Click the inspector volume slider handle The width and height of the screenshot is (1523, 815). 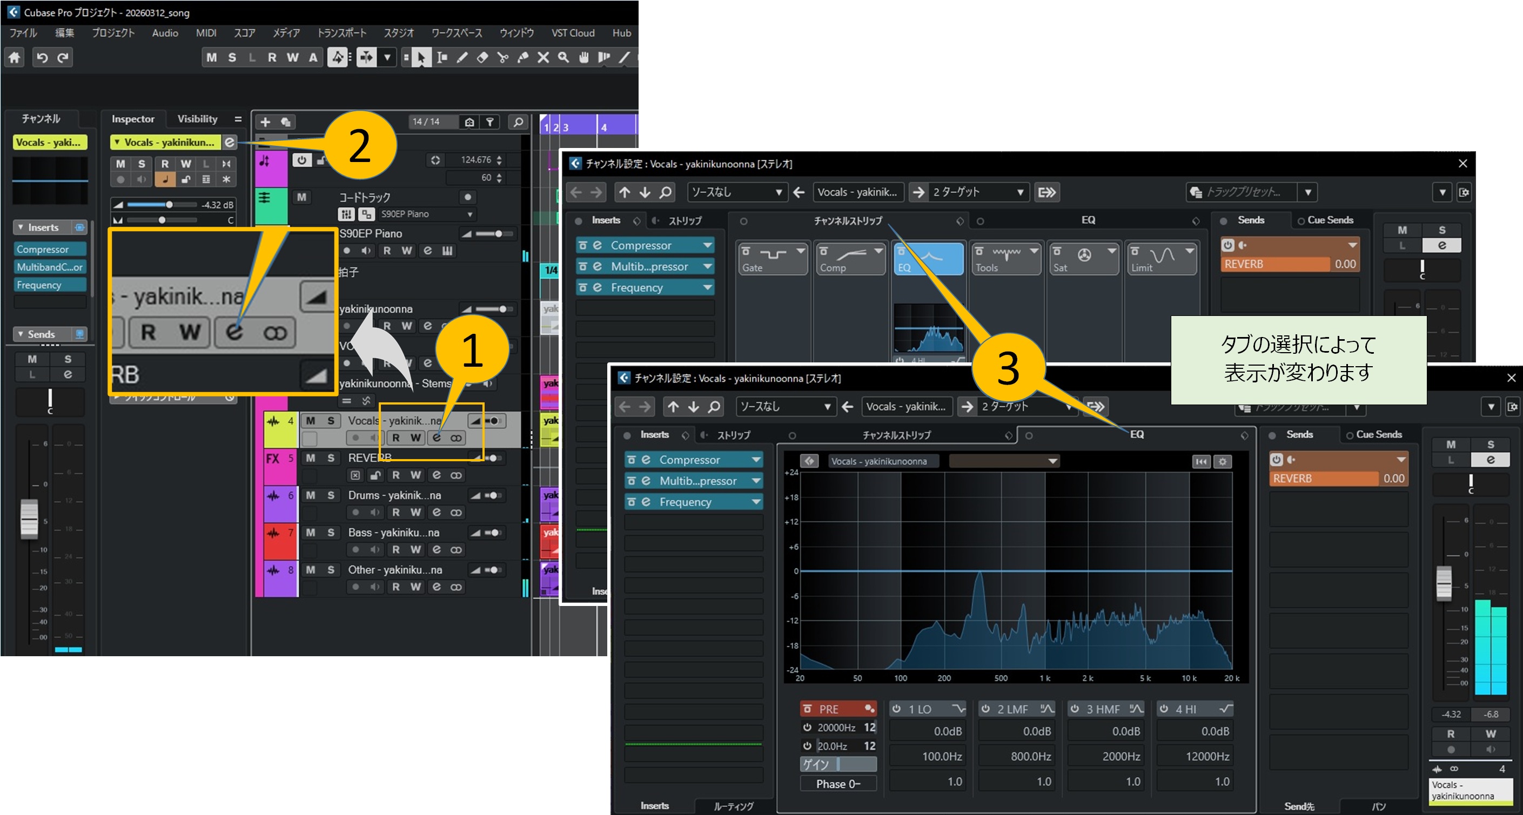(169, 205)
